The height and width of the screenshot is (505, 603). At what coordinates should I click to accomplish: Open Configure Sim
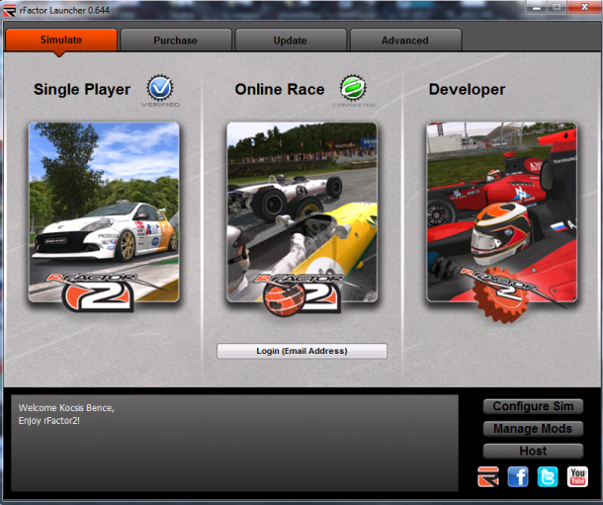pyautogui.click(x=533, y=406)
